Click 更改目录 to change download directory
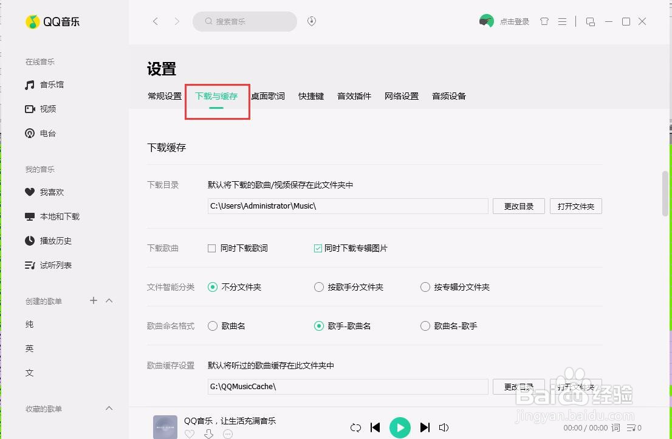This screenshot has width=672, height=439. pos(518,206)
